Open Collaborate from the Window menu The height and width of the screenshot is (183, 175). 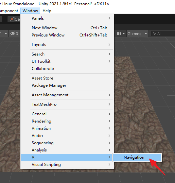[67, 69]
